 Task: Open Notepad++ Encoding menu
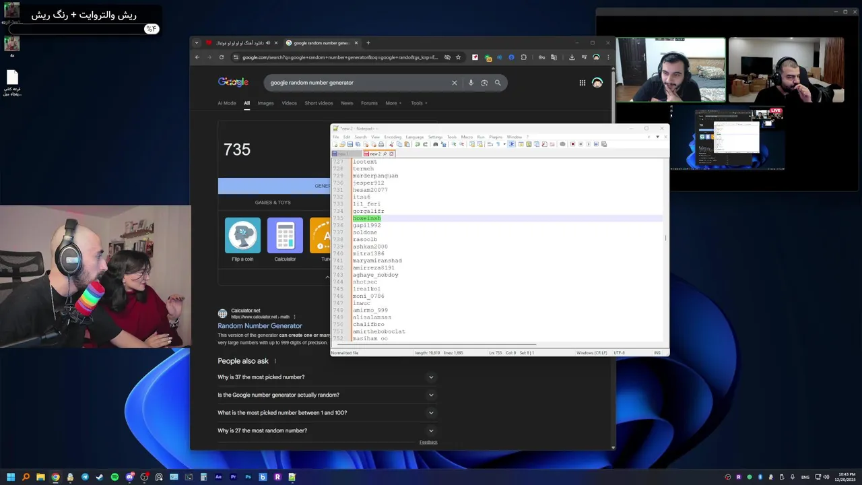tap(393, 137)
